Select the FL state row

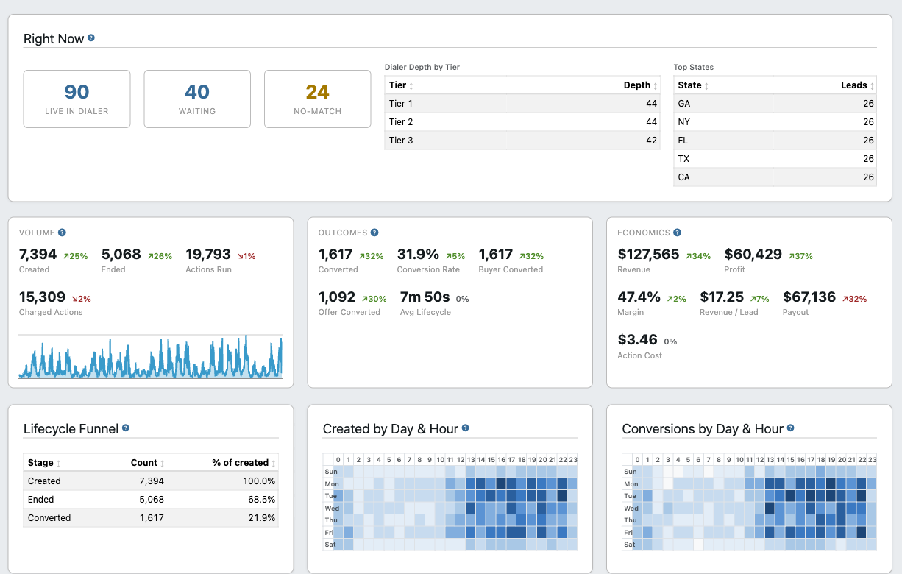[x=775, y=141]
